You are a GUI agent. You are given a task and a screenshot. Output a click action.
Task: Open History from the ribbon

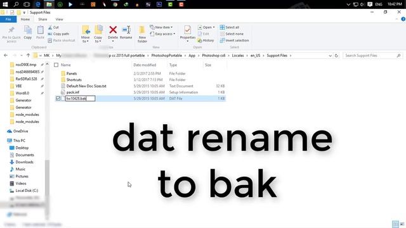pyautogui.click(x=206, y=41)
